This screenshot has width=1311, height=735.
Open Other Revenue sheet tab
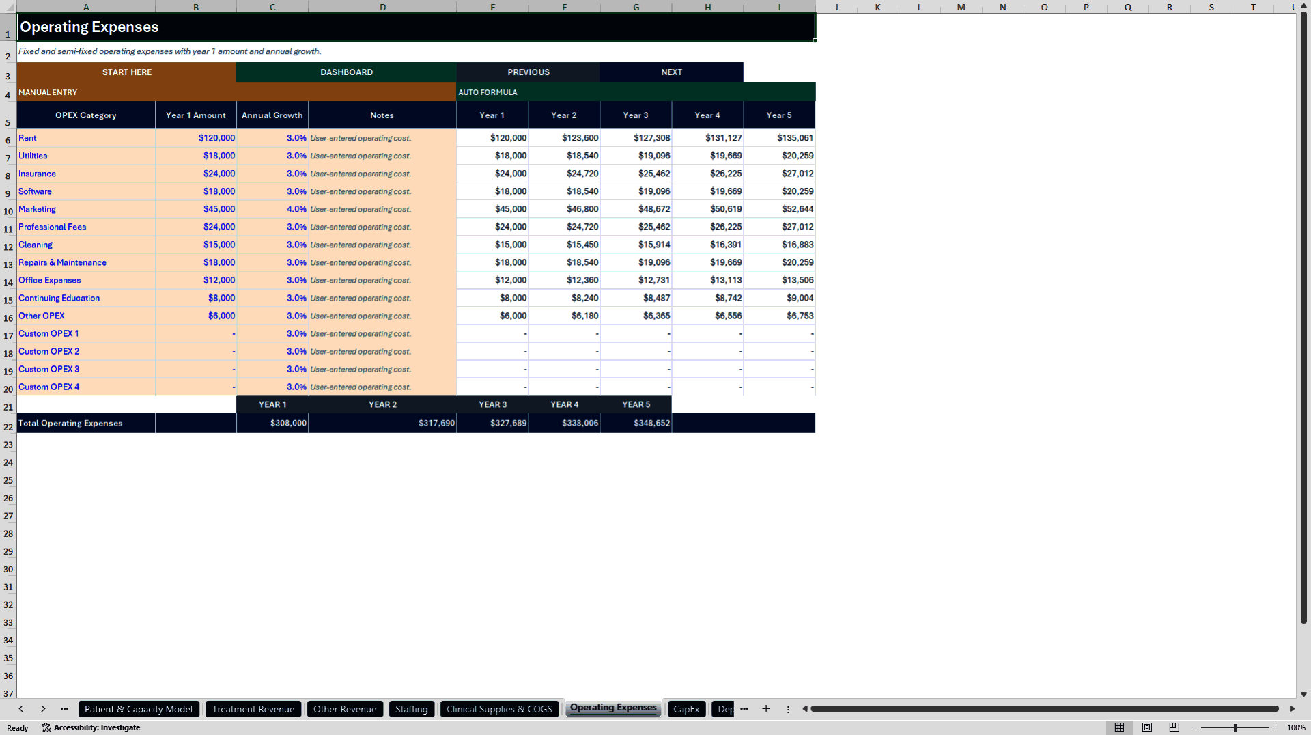345,709
